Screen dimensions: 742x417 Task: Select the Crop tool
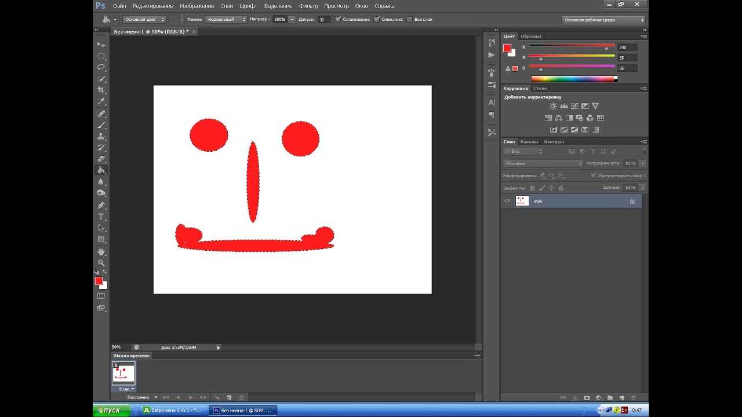click(101, 90)
